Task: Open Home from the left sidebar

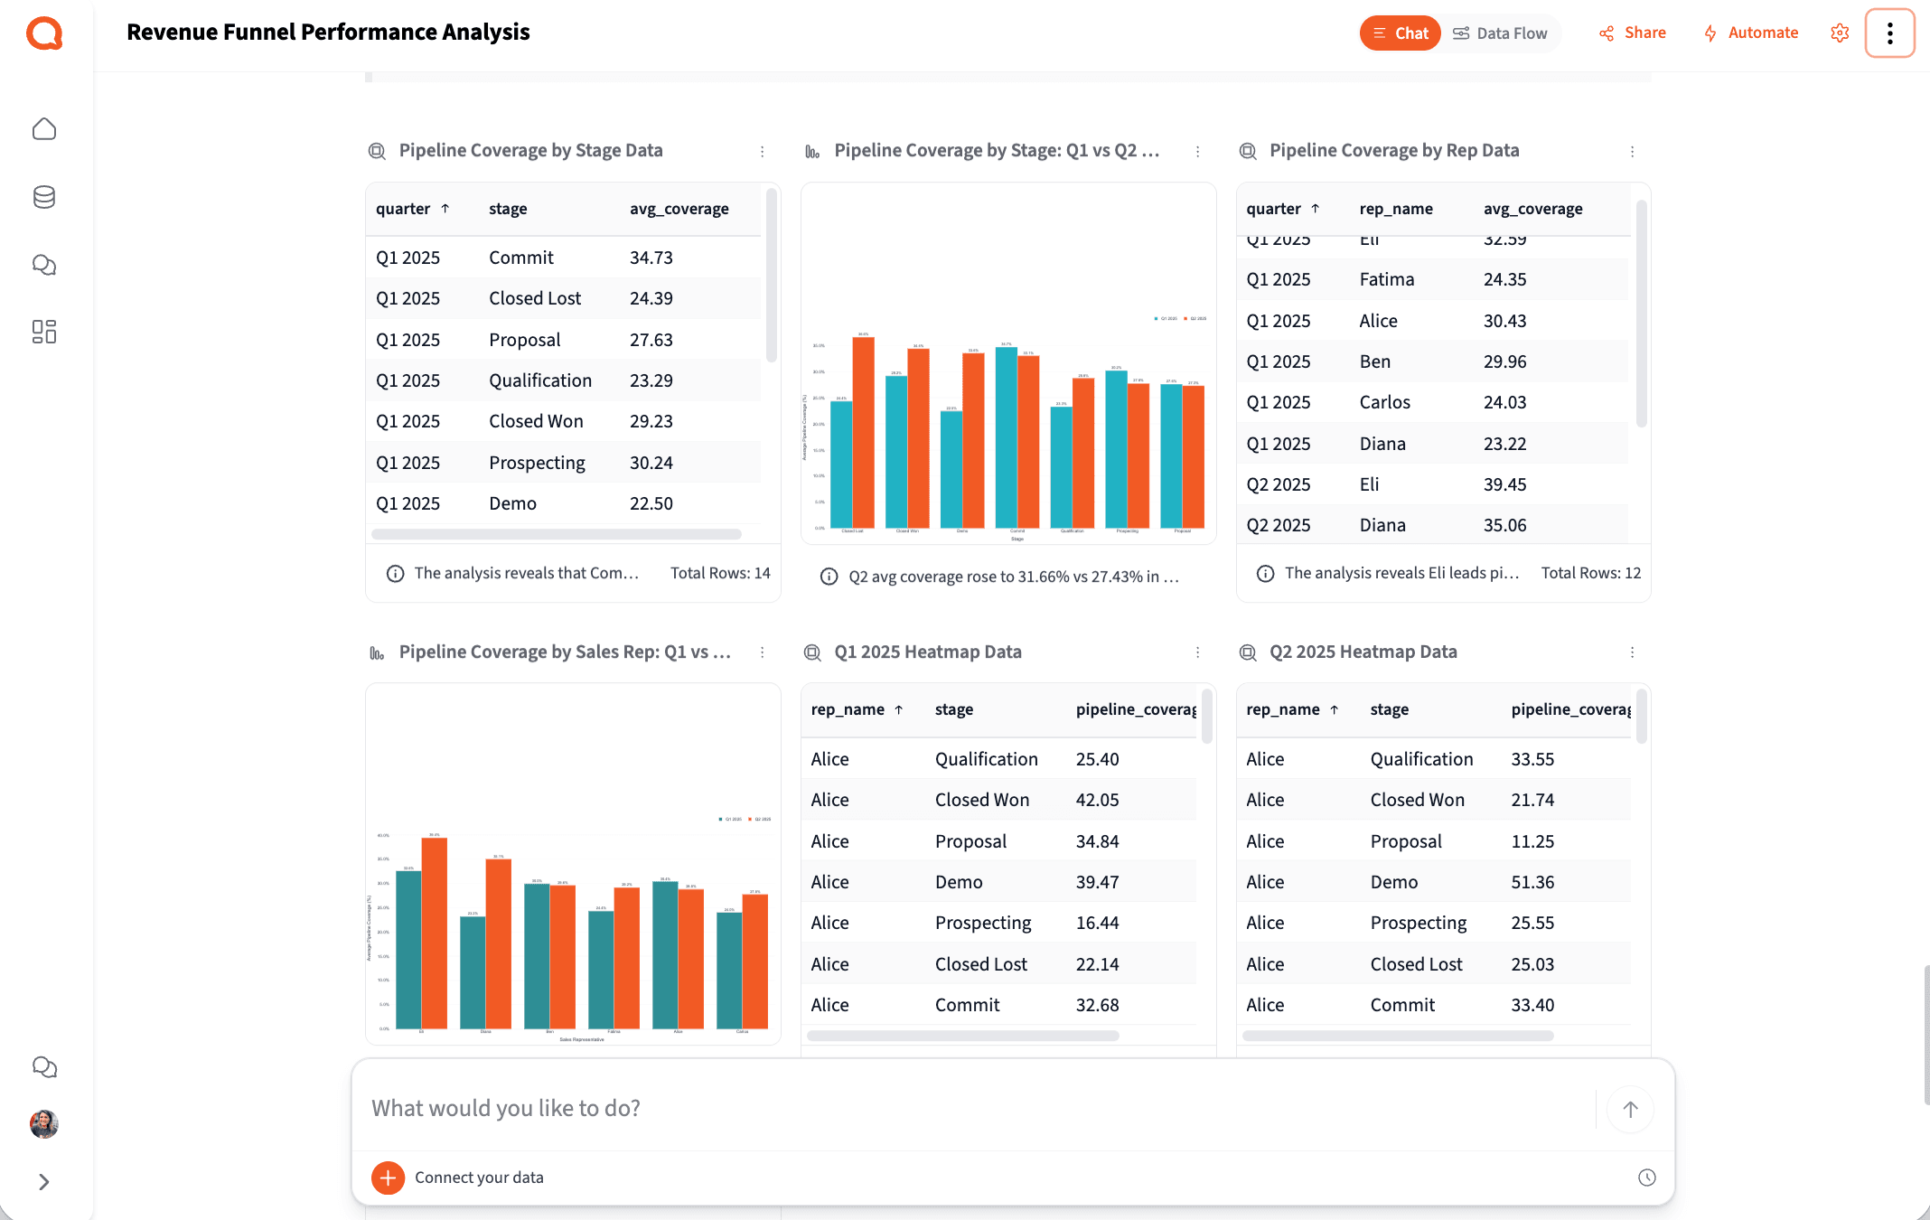Action: point(43,128)
